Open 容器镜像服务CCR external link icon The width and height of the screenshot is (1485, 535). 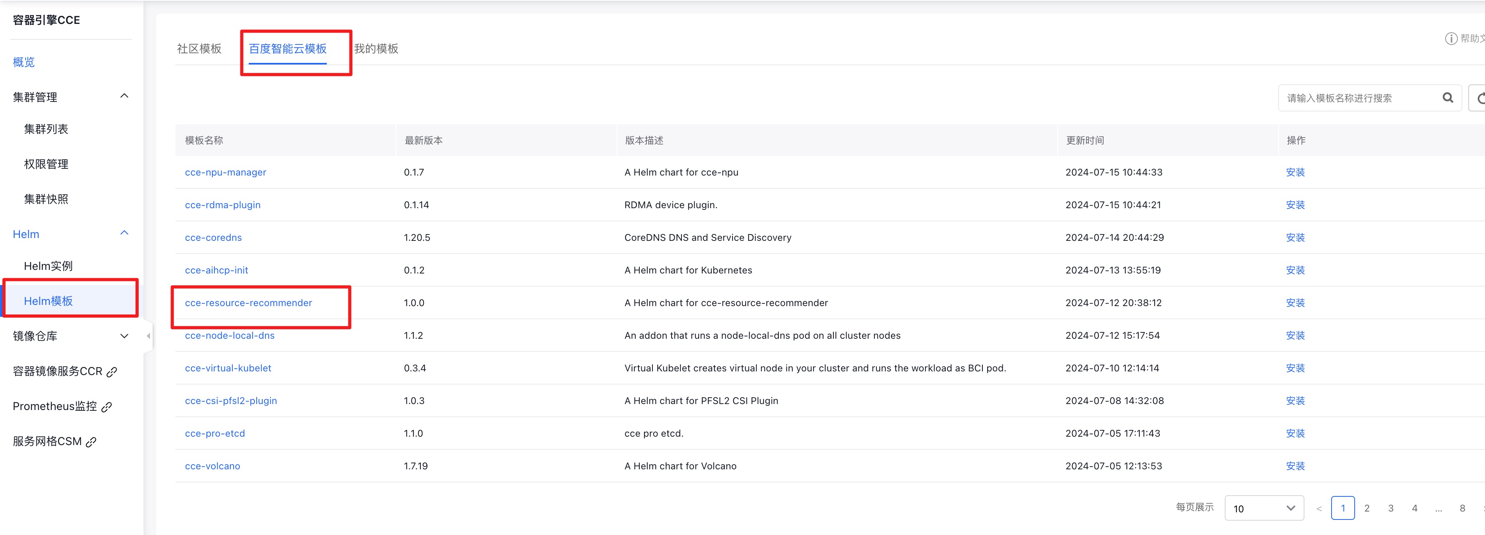[112, 372]
